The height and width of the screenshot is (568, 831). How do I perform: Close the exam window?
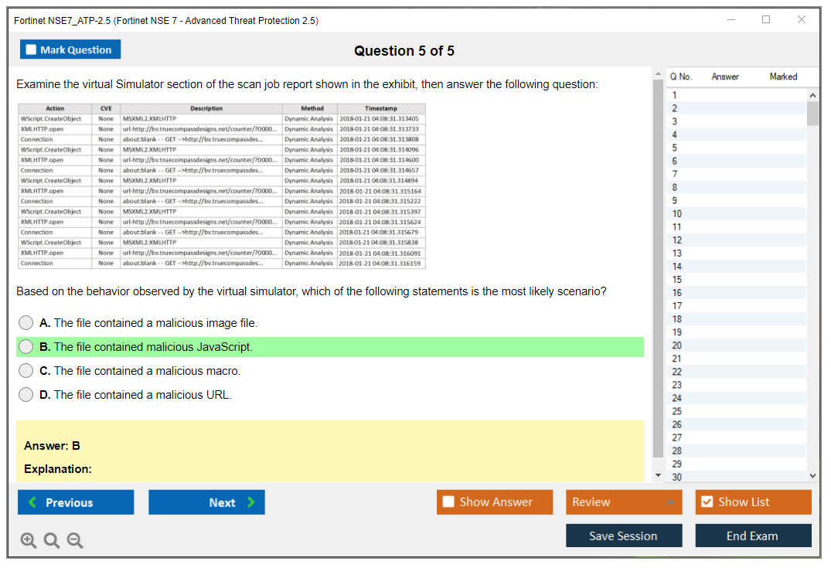(802, 20)
